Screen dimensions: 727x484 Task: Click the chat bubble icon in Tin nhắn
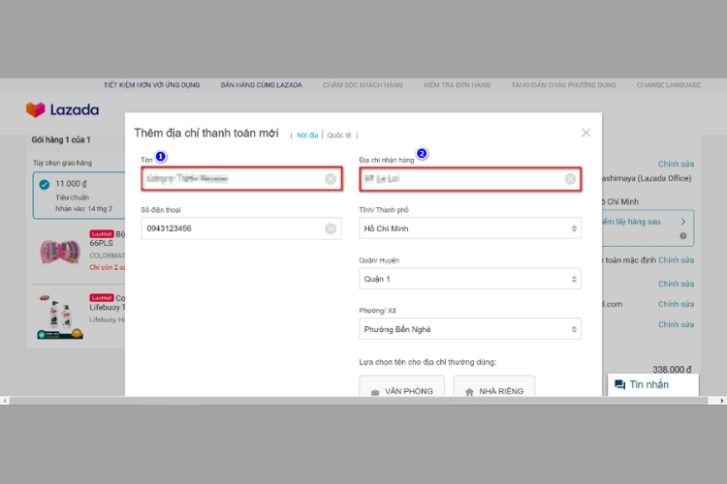[x=619, y=384]
